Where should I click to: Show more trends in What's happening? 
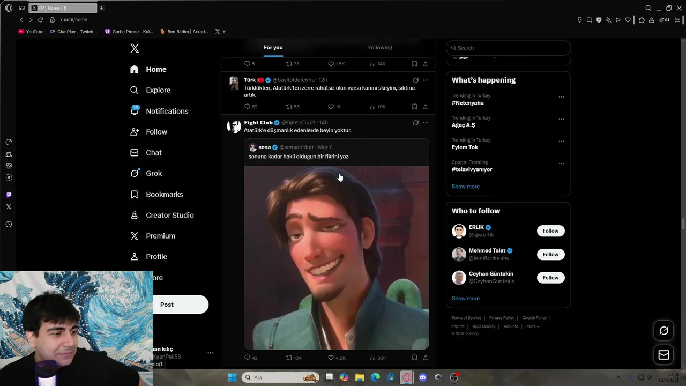pyautogui.click(x=465, y=187)
